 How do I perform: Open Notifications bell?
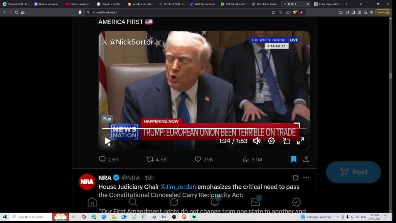[x=215, y=202]
